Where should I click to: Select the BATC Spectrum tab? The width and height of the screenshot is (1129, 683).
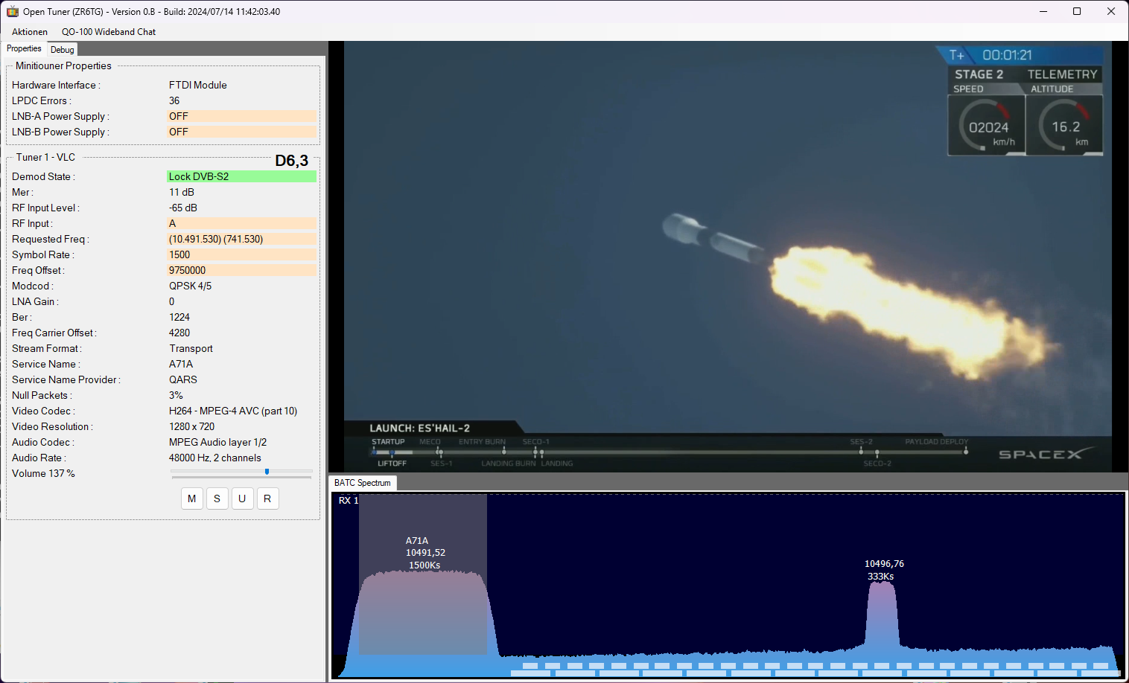[363, 483]
